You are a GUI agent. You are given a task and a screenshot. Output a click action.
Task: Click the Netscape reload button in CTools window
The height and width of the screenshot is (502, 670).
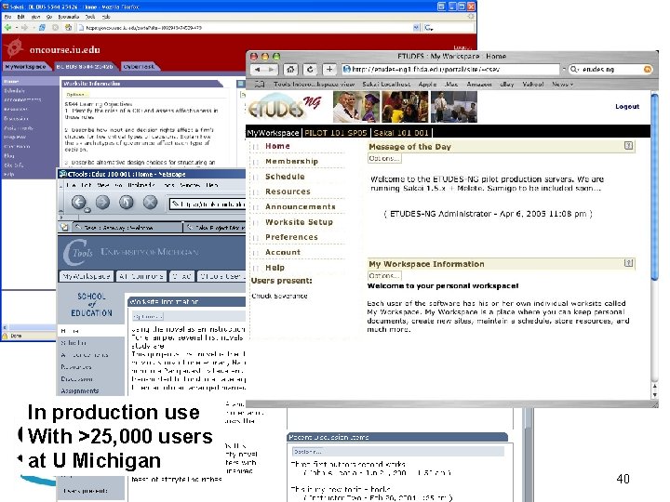[x=127, y=202]
